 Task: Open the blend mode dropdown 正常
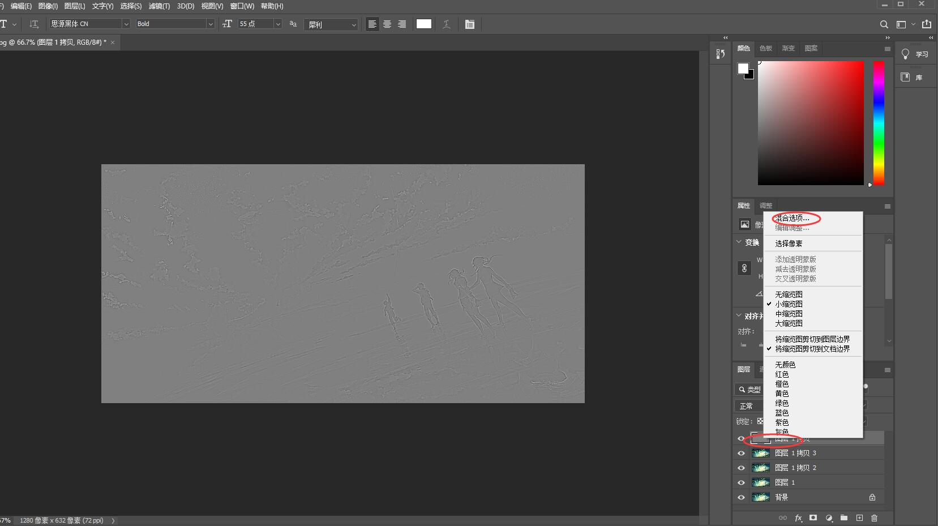748,406
